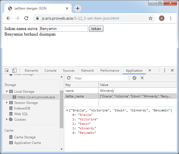
Task: Close the setItem dengan JSON tab
Action: coord(67,8)
